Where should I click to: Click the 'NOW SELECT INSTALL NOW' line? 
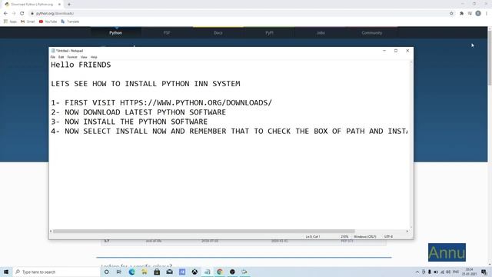coord(229,132)
